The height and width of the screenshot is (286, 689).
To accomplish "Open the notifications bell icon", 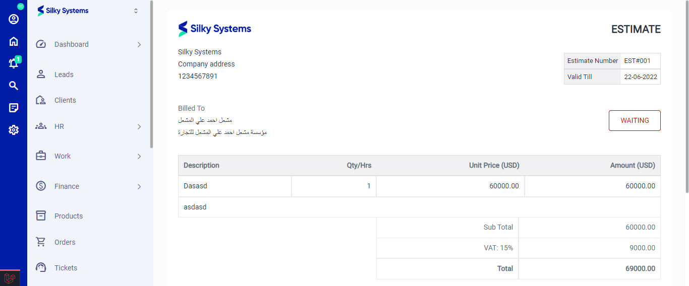I will 14,63.
